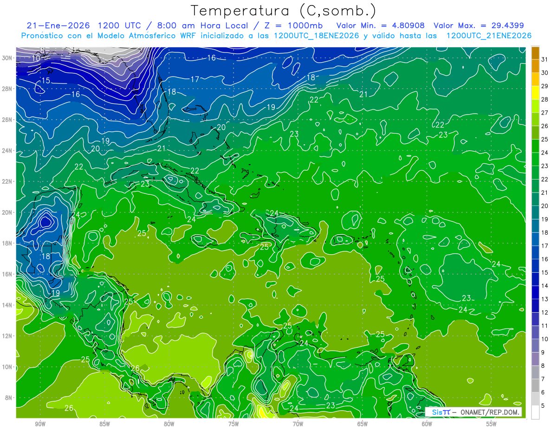Click the color scale value "5"
Image resolution: width=557 pixels, height=430 pixels.
click(x=543, y=406)
